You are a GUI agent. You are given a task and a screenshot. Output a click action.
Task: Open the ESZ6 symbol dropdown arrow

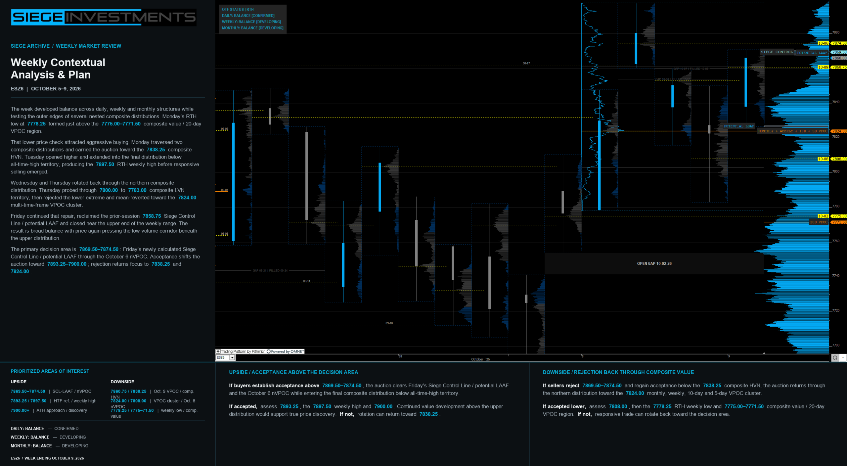(233, 357)
